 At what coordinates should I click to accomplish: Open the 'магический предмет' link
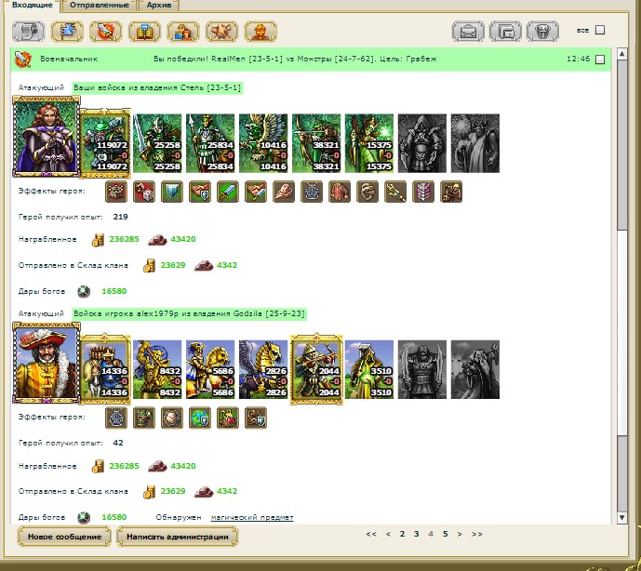point(252,517)
